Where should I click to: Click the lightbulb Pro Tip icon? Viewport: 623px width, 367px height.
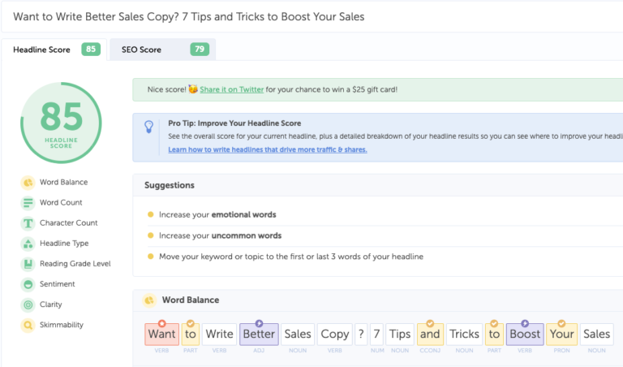point(149,127)
